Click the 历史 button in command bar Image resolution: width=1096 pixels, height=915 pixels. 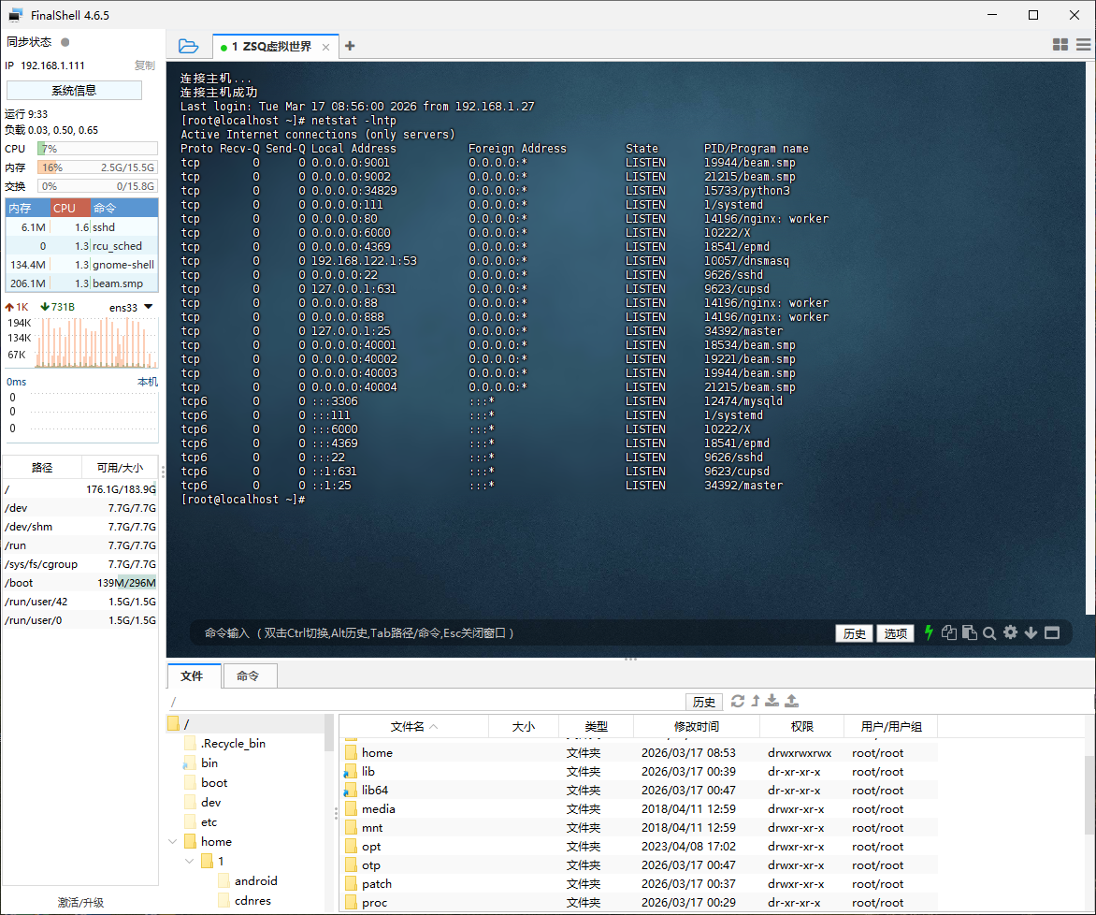(x=855, y=633)
